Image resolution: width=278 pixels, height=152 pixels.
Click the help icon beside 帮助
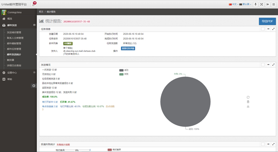4,79
